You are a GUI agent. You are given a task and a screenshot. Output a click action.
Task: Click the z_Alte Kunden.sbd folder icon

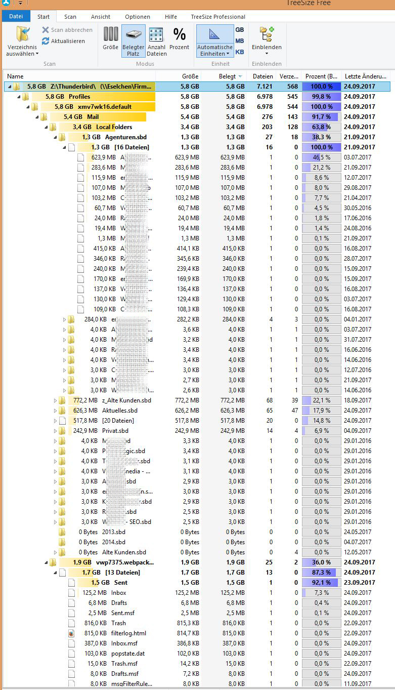62,400
